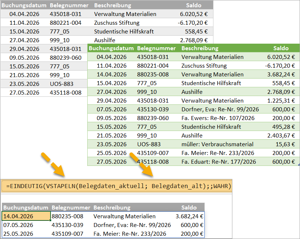
Task: Click 27.05.2026 date in gray table
Action: 24,93
